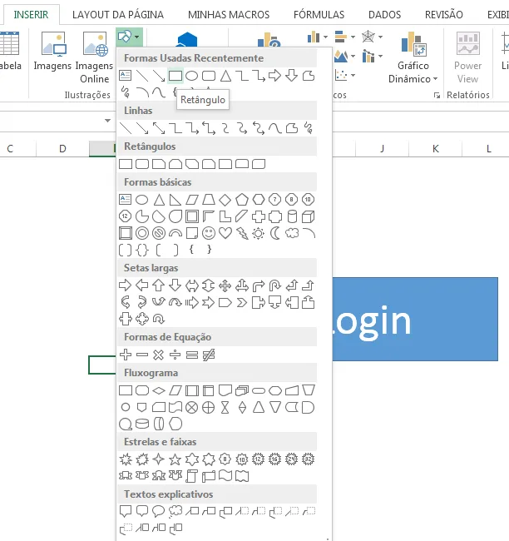Viewport: 509px width, 541px height.
Task: Open the REVISÃO tab
Action: coord(444,14)
